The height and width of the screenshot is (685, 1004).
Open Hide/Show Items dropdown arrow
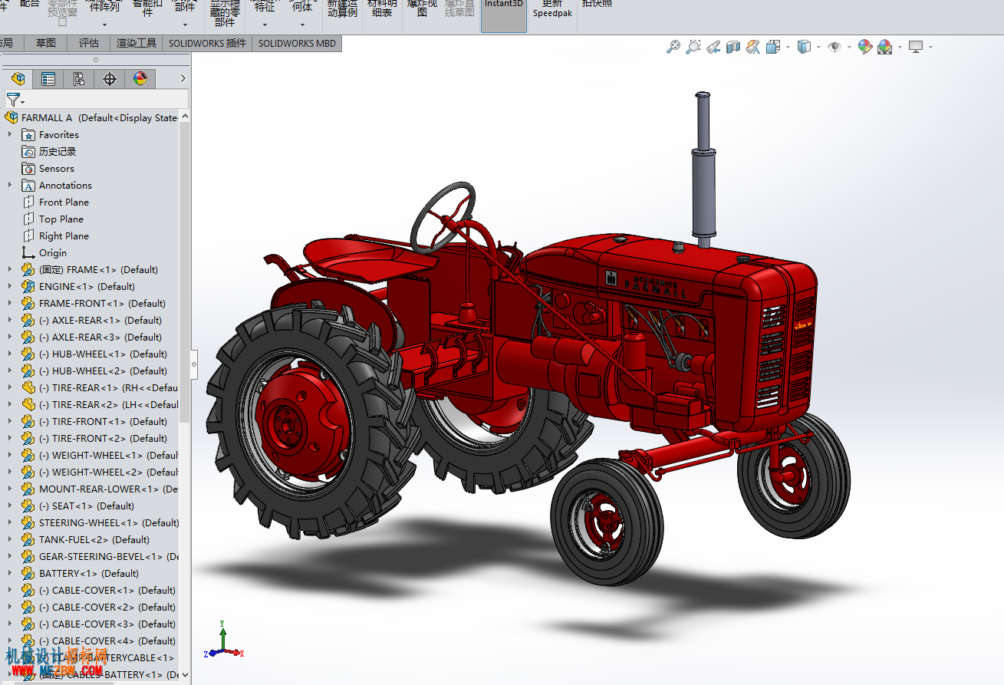tap(849, 48)
